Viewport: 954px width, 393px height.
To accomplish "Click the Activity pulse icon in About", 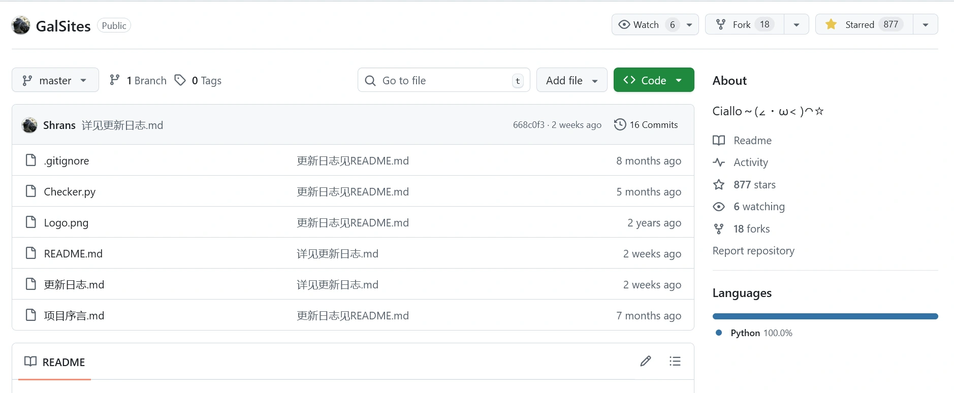I will [x=718, y=162].
